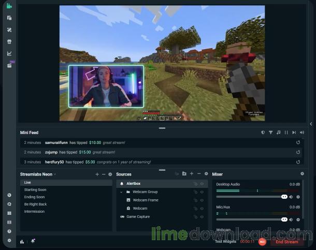Lock the Alertbox source
The width and height of the screenshot is (316, 250).
coord(195,184)
